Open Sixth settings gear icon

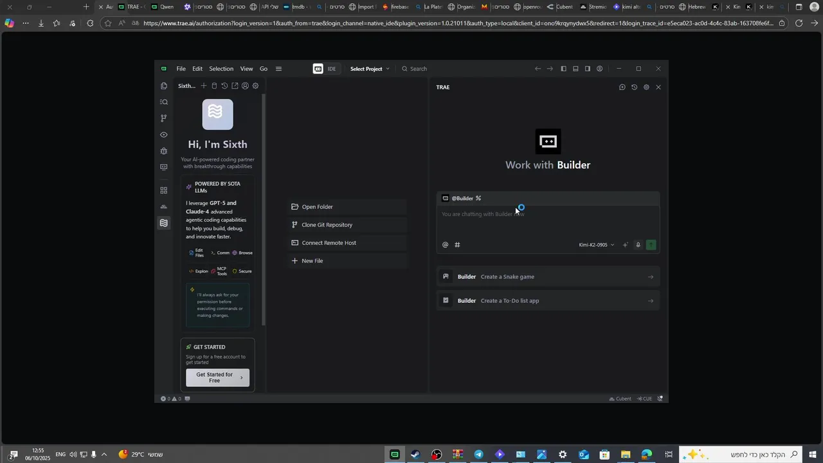point(255,86)
